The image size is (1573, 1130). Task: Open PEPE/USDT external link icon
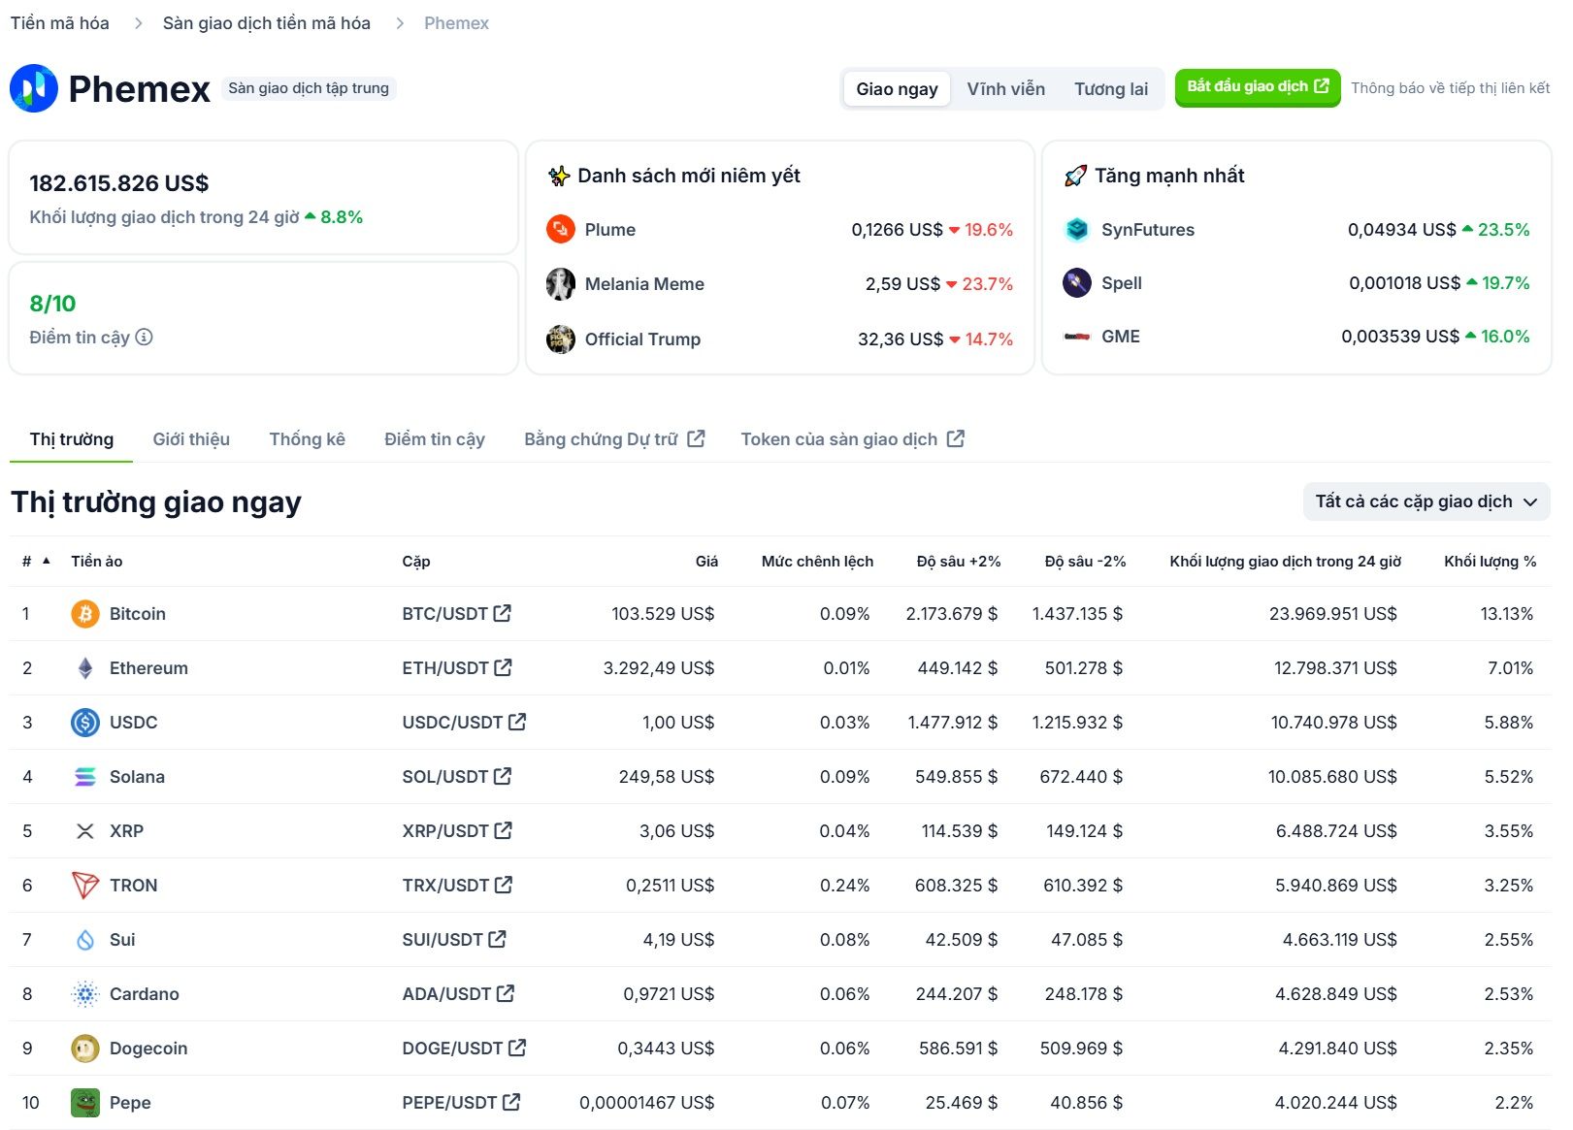(511, 1102)
